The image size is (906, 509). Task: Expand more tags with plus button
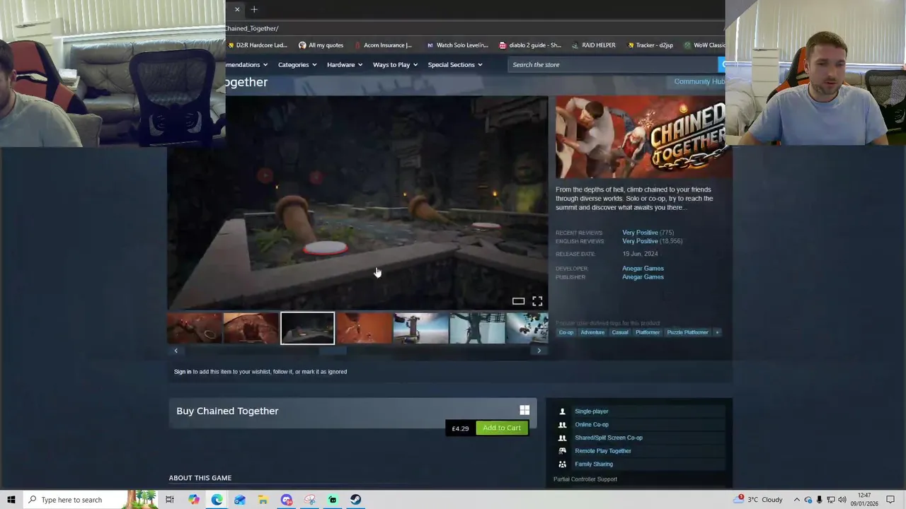[x=717, y=332]
